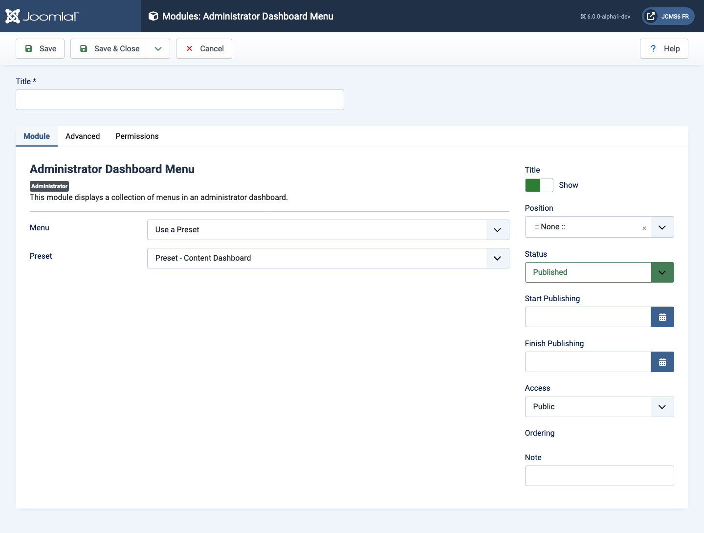Switch to the Advanced tab
Screen dimensions: 704x533
(x=83, y=136)
